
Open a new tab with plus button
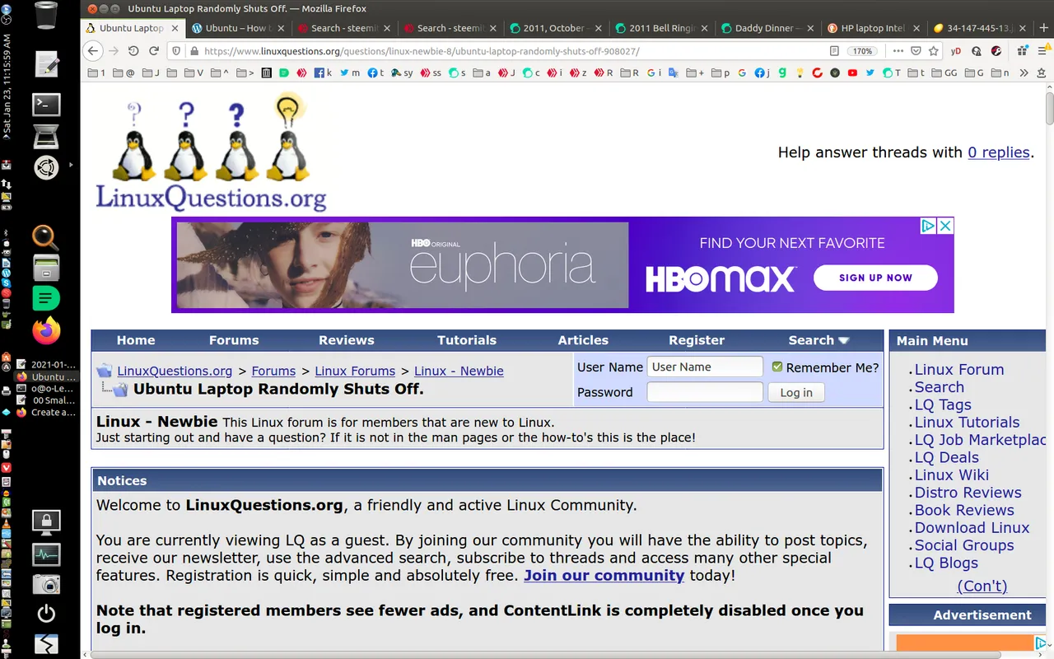[1044, 28]
